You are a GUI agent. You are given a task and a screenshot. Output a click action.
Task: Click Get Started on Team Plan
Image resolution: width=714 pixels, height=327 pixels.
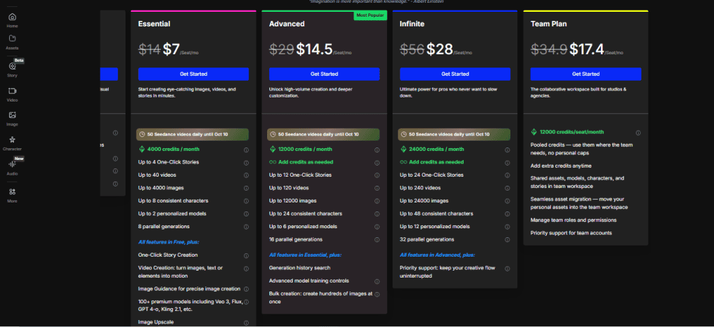586,74
